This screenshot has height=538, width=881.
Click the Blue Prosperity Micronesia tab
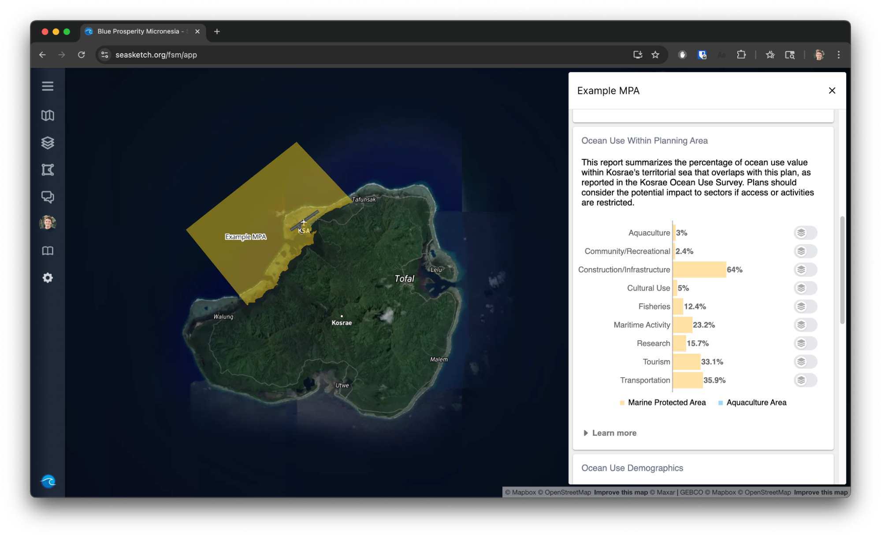138,32
